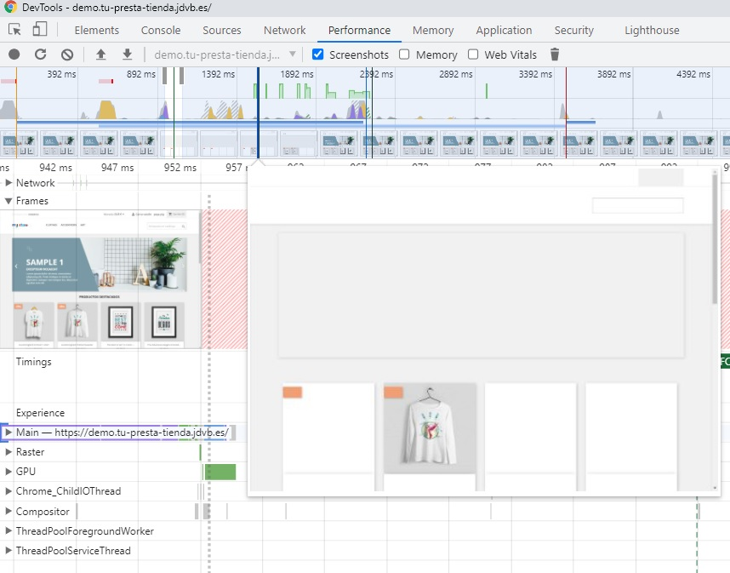Save the profile with the download arrow

coord(127,54)
